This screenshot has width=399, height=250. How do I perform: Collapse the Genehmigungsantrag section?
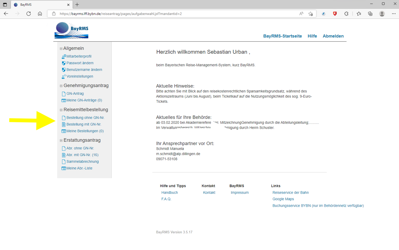point(61,86)
